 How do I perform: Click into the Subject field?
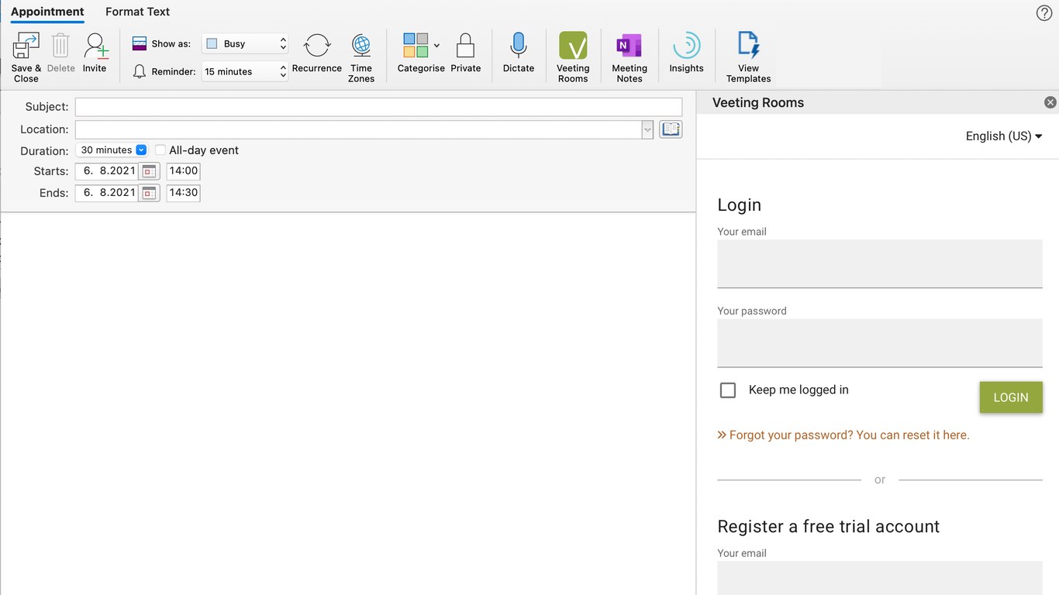coord(378,107)
